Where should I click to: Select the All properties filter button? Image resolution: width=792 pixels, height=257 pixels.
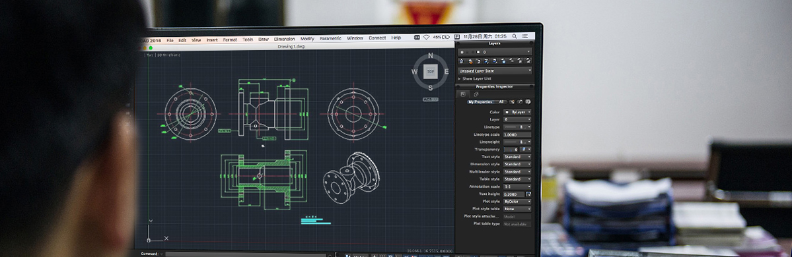pyautogui.click(x=501, y=101)
